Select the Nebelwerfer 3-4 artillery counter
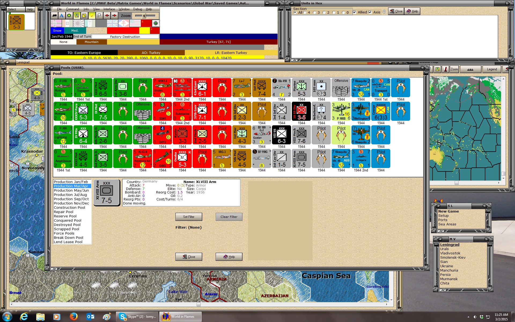This screenshot has height=322, width=515. point(321,111)
